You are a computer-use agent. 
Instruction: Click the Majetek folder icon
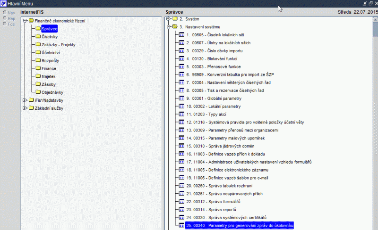[x=38, y=76]
